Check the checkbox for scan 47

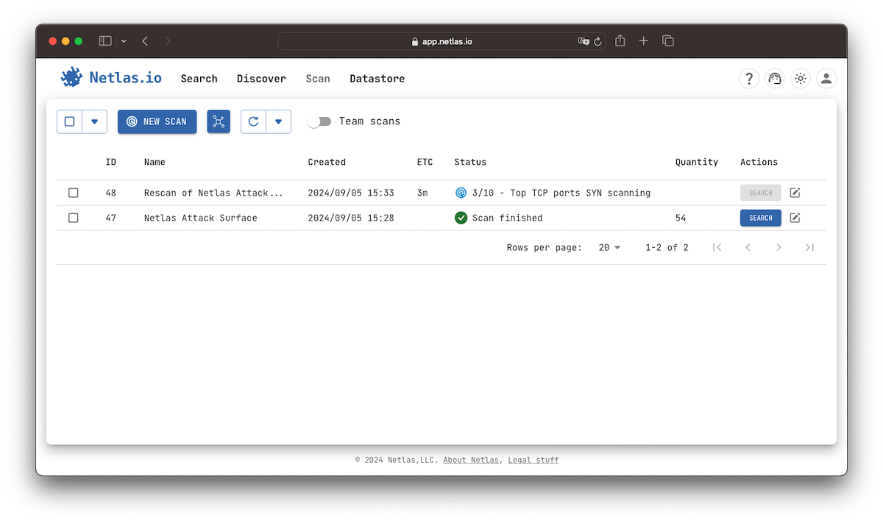pos(73,218)
